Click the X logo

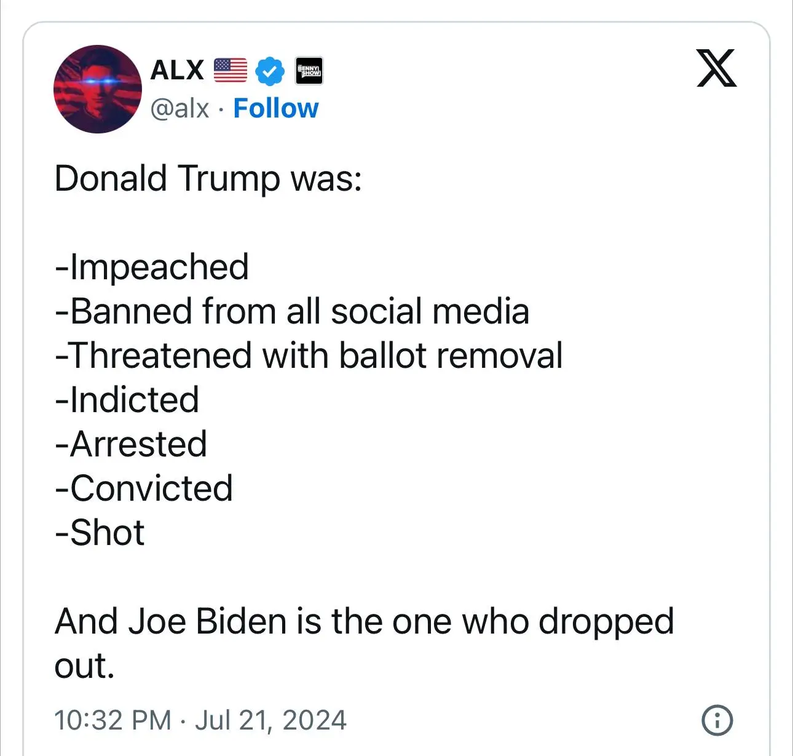point(716,68)
